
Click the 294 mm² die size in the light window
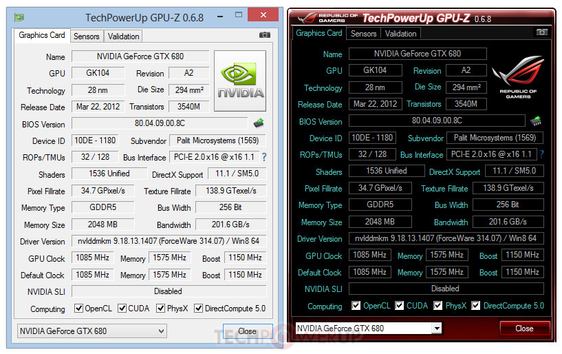coord(189,90)
